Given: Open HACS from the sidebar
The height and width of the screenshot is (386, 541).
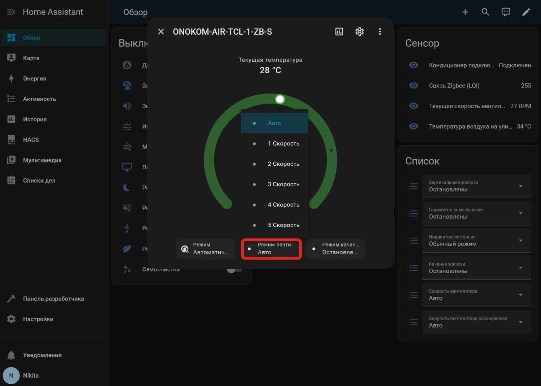Looking at the screenshot, I should point(54,140).
